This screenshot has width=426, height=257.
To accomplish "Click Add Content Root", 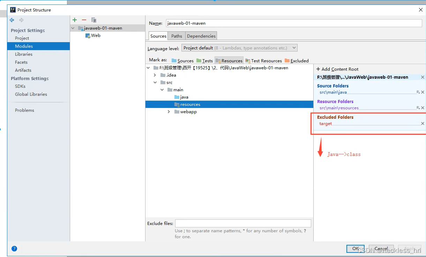I will point(337,69).
